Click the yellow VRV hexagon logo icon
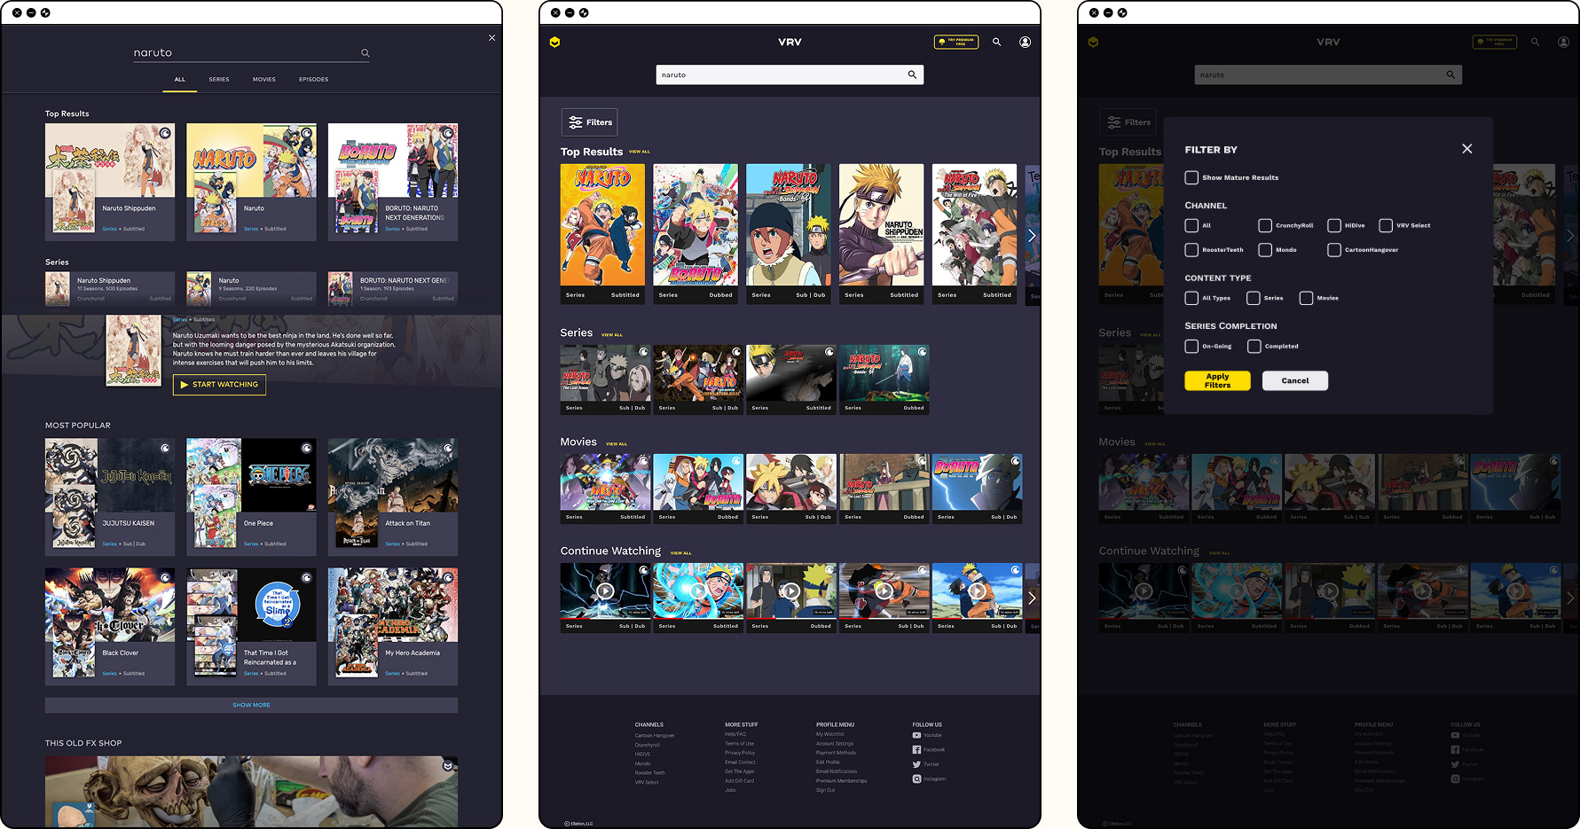 (x=554, y=42)
